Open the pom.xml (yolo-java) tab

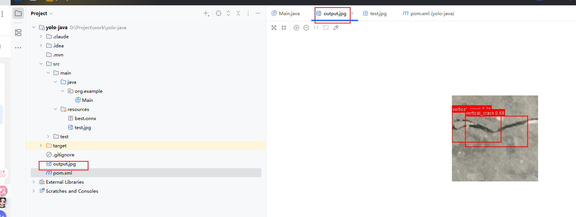coord(428,13)
